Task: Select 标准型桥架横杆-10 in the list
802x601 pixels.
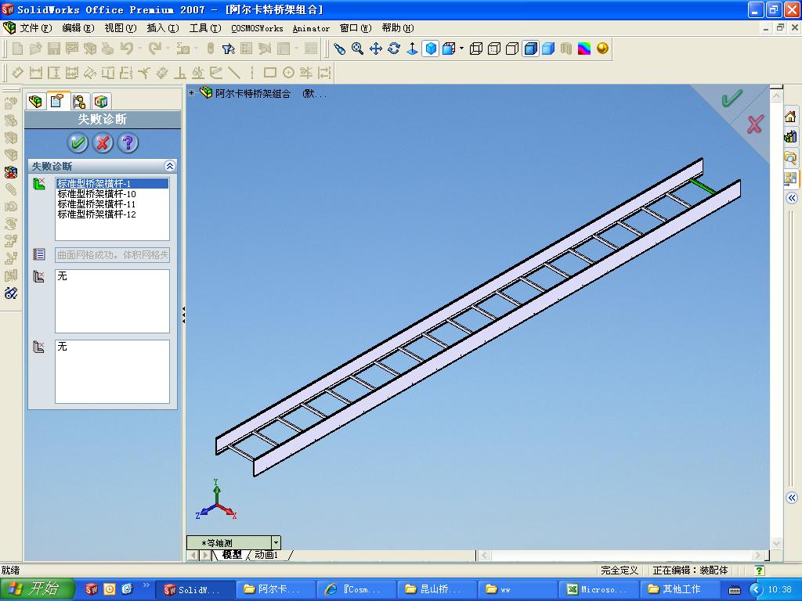Action: (112, 194)
